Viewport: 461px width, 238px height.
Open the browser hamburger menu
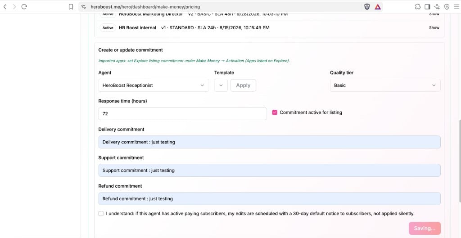(456, 7)
